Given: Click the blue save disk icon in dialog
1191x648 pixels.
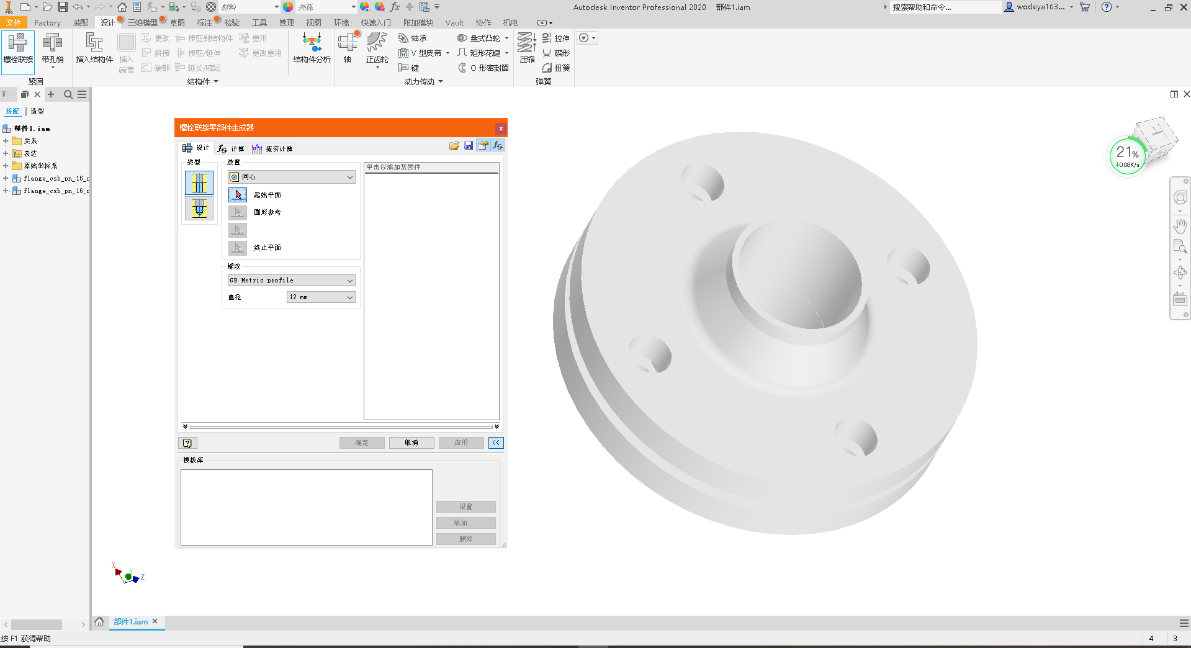Looking at the screenshot, I should point(469,145).
